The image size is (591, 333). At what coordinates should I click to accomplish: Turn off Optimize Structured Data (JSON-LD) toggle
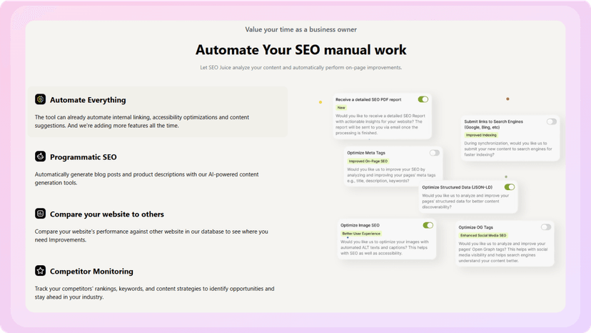509,187
